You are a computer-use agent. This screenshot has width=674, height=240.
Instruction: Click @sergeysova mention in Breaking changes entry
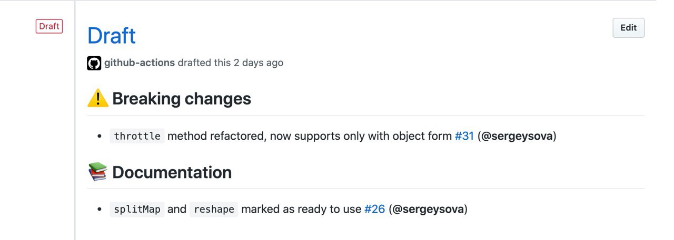[x=517, y=136]
